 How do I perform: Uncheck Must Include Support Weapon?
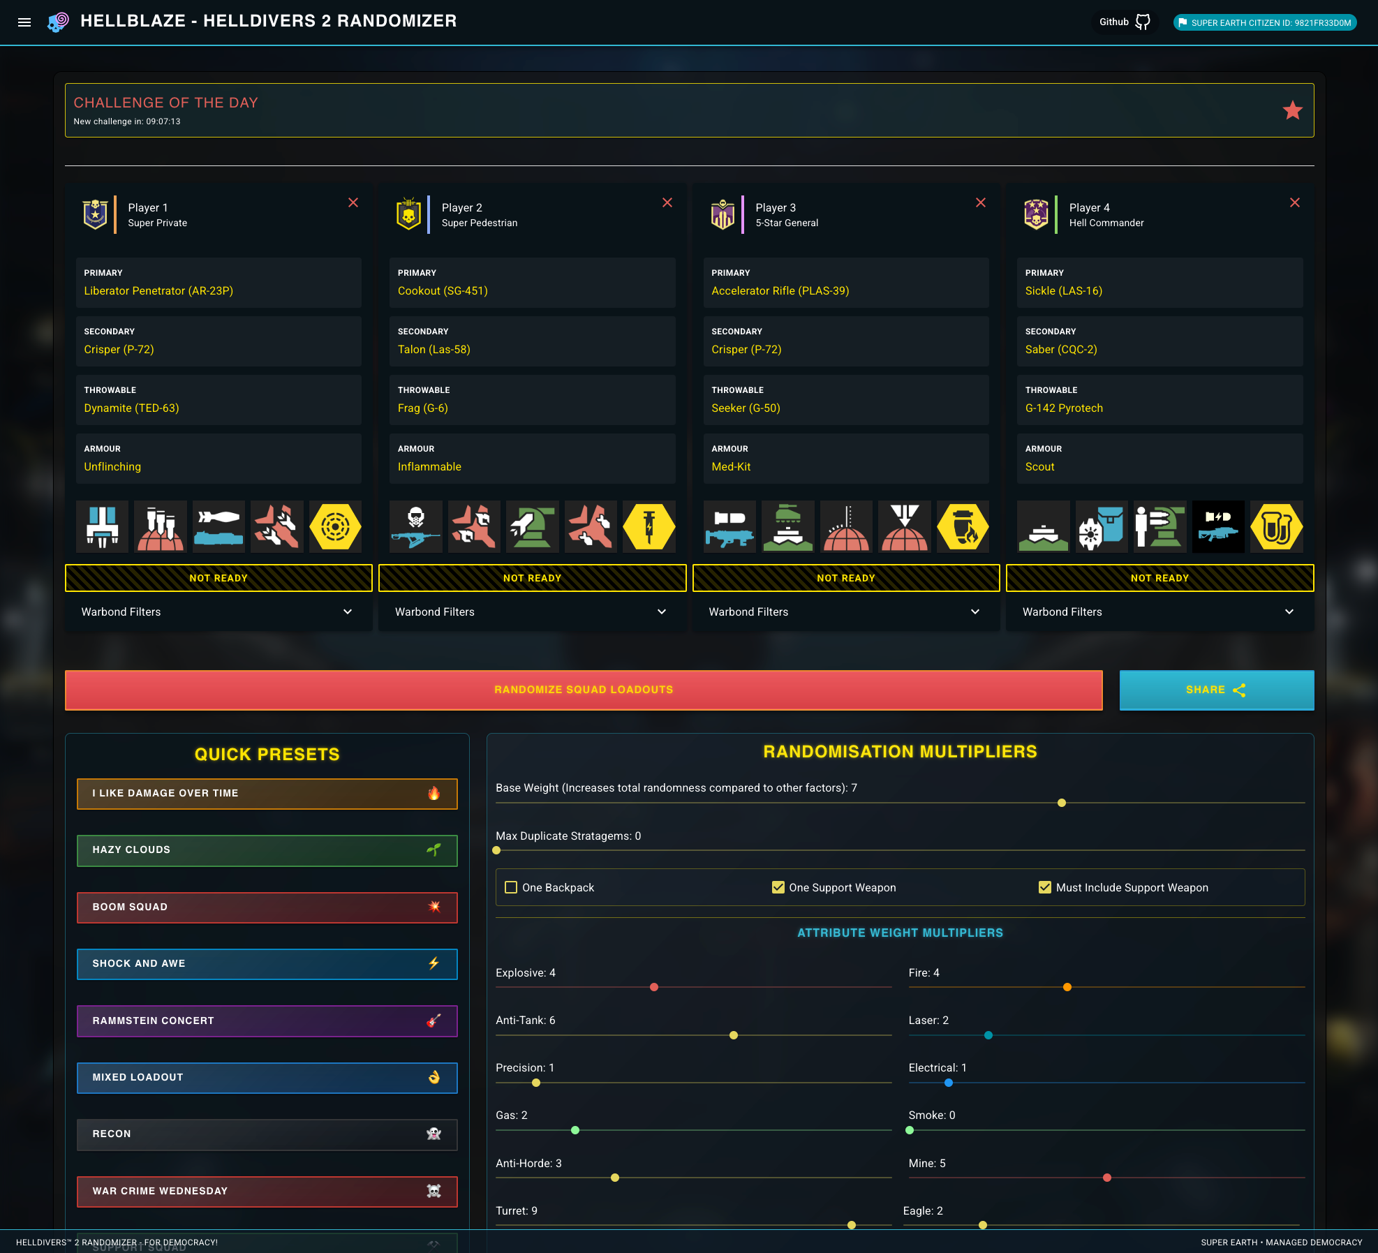(x=1044, y=887)
